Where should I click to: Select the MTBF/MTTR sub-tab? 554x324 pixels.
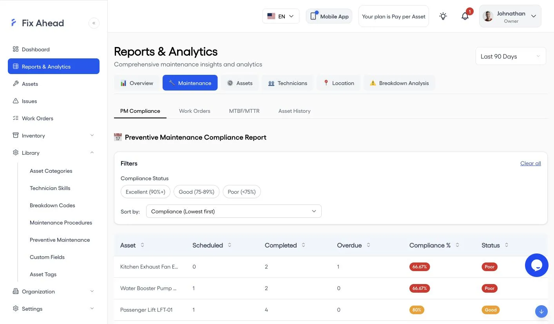(x=244, y=111)
